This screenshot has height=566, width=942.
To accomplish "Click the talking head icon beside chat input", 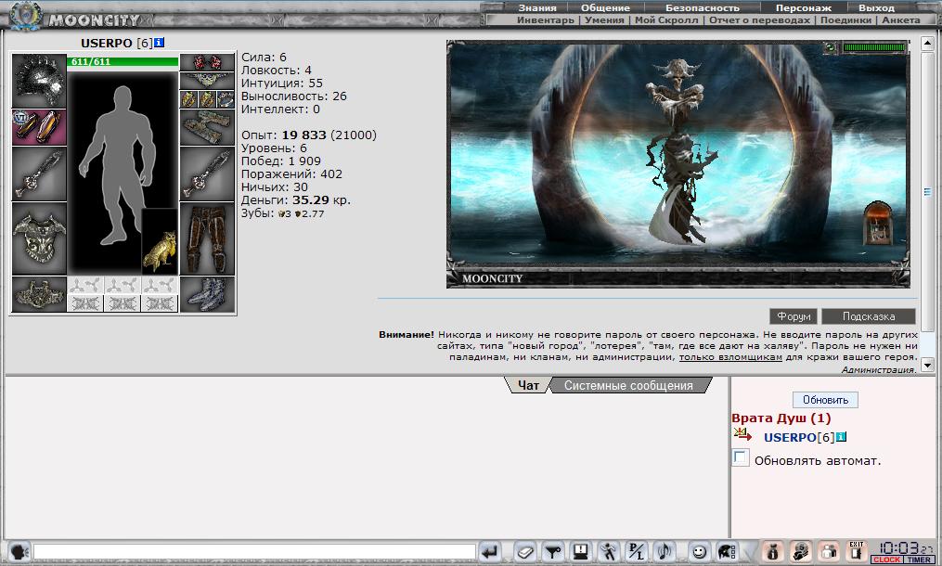I will click(19, 551).
